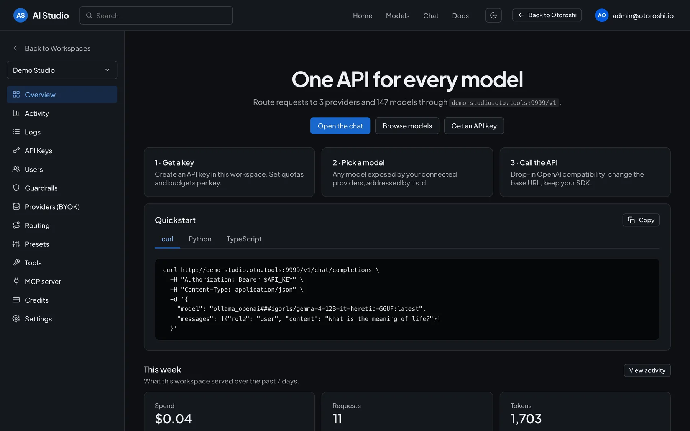The height and width of the screenshot is (431, 690).
Task: Click the AO user avatar
Action: coord(602,15)
